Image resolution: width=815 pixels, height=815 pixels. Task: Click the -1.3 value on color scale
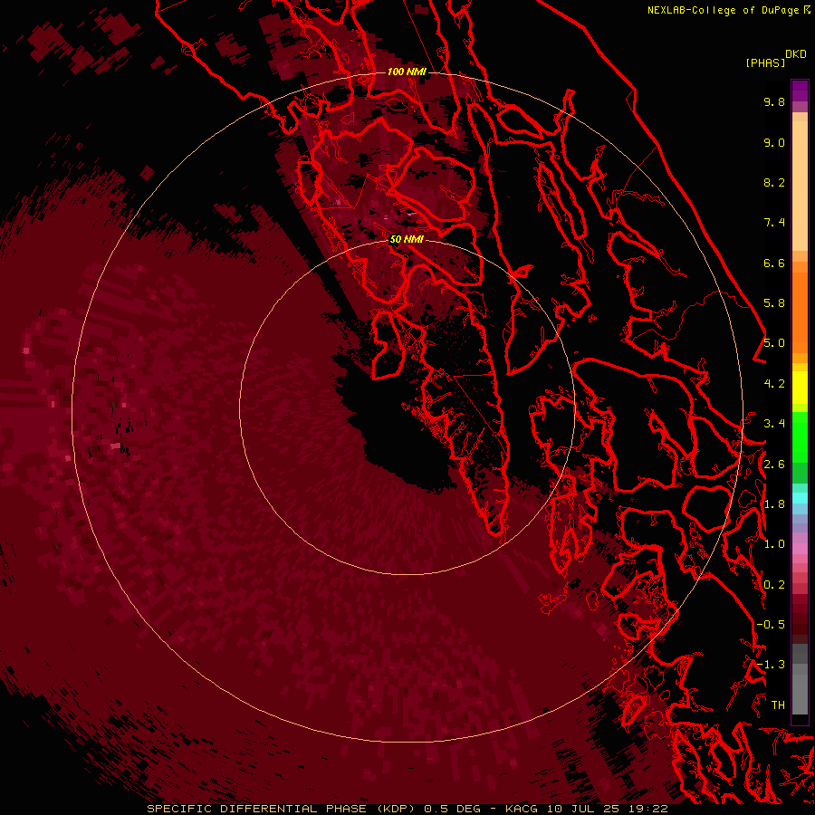pyautogui.click(x=771, y=665)
